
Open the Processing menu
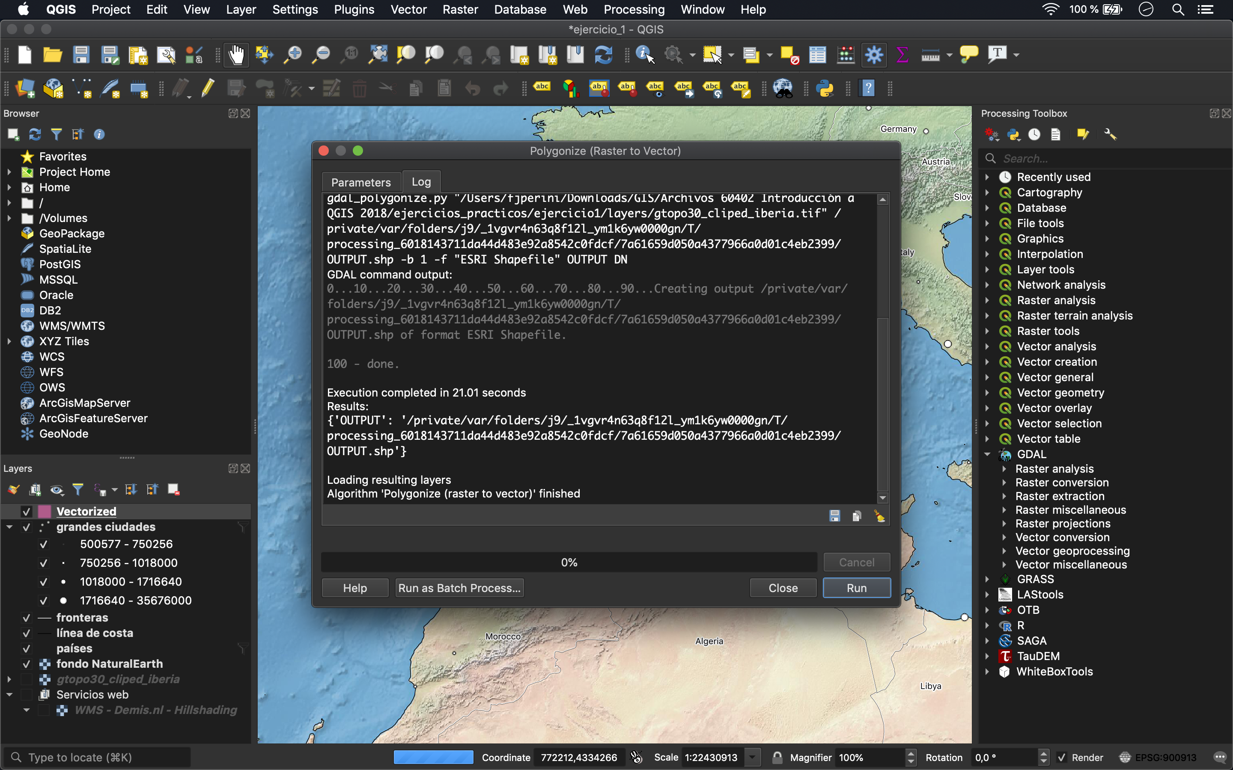pos(634,10)
